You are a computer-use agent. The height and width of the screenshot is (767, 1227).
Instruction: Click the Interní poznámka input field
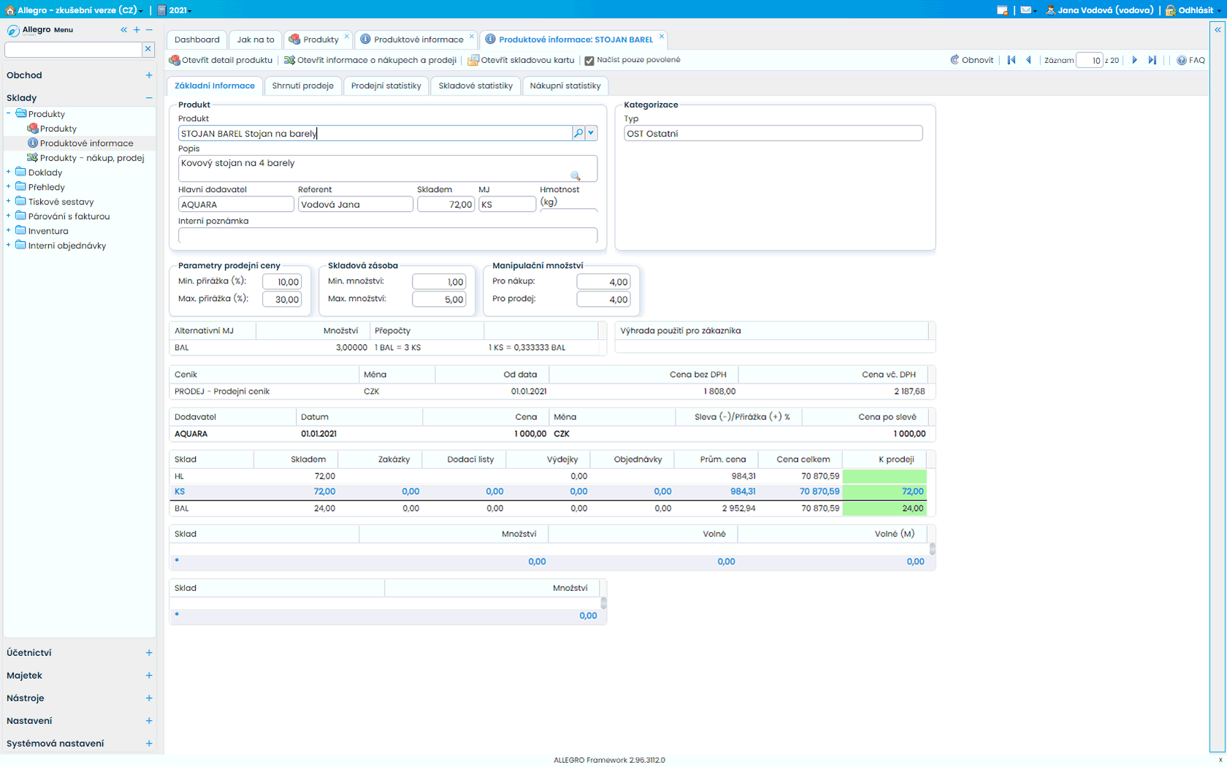click(x=387, y=235)
